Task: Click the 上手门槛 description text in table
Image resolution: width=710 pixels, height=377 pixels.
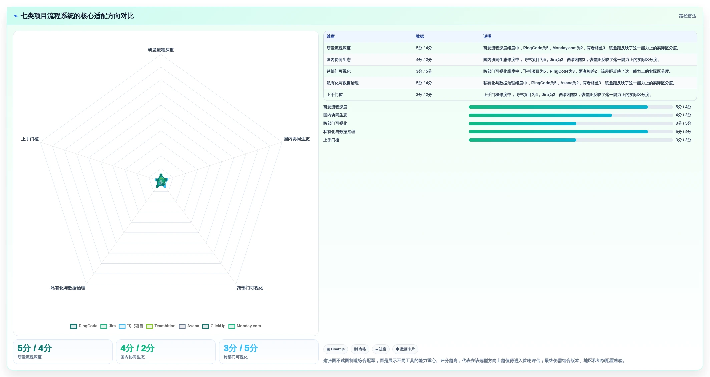Action: click(568, 95)
